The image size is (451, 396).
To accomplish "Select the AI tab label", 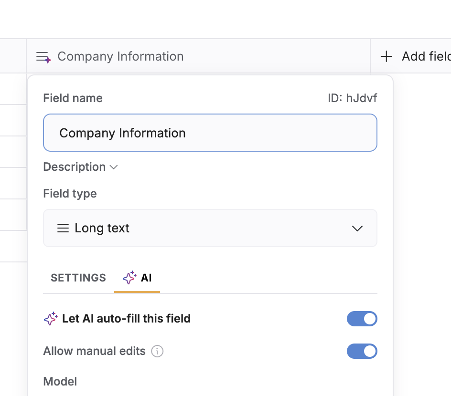I will coord(146,278).
